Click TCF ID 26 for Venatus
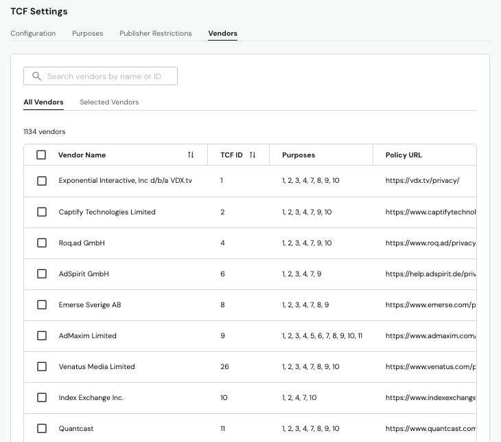The height and width of the screenshot is (442, 501). pyautogui.click(x=224, y=367)
